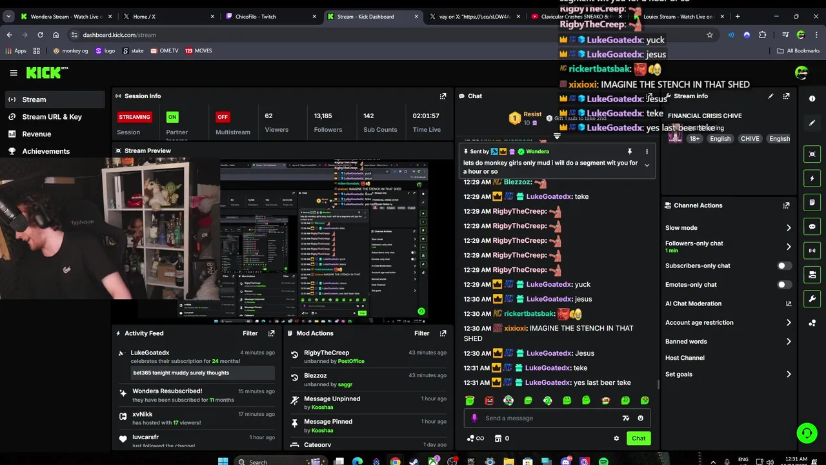The height and width of the screenshot is (465, 826).
Task: Expand Account age restriction options
Action: click(x=789, y=323)
